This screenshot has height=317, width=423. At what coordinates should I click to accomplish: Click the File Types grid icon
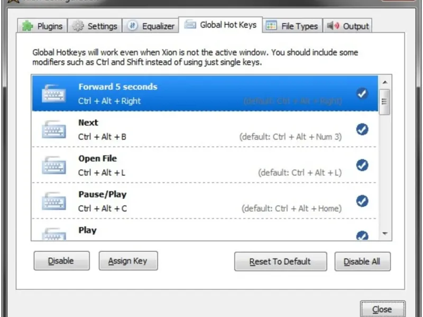(x=271, y=26)
